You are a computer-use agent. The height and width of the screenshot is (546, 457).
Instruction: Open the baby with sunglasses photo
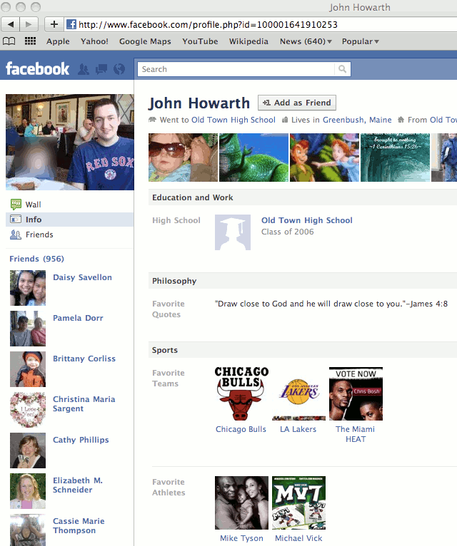[x=183, y=158]
